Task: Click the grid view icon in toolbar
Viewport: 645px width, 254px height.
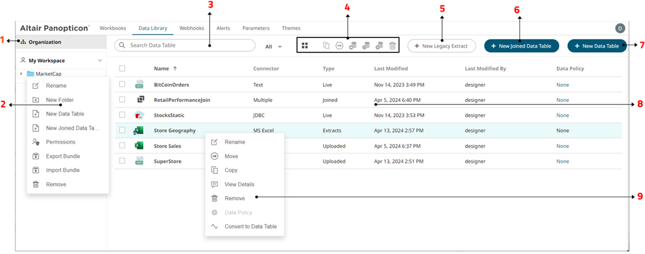Action: coord(305,46)
